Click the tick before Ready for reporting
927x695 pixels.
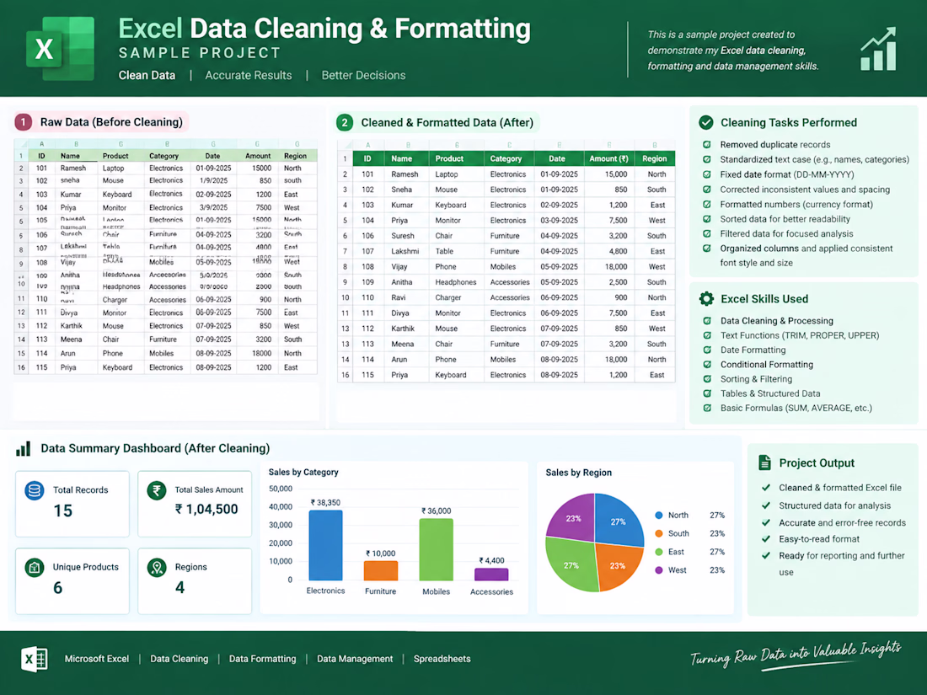(x=766, y=555)
